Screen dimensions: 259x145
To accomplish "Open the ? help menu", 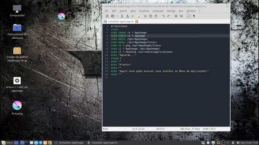I will (200, 11).
